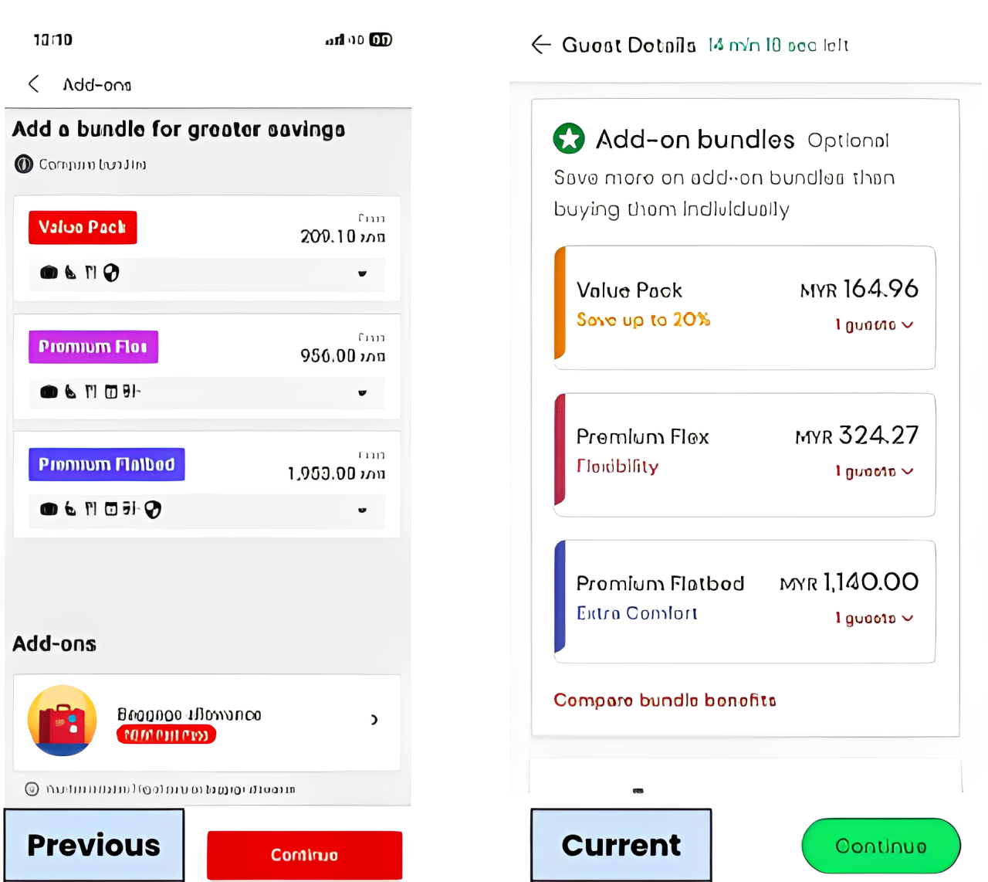
Task: Expand the blue Premium Flatbed details arrow
Action: pyautogui.click(x=362, y=510)
